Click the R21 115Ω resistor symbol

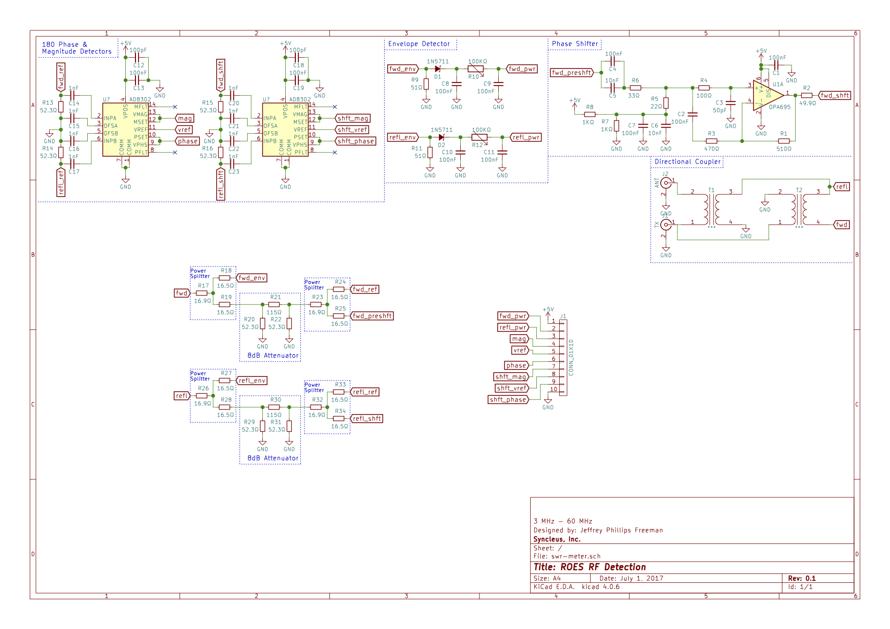pos(274,305)
